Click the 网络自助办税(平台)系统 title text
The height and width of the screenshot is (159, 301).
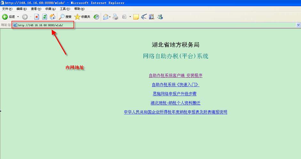pos(176,56)
